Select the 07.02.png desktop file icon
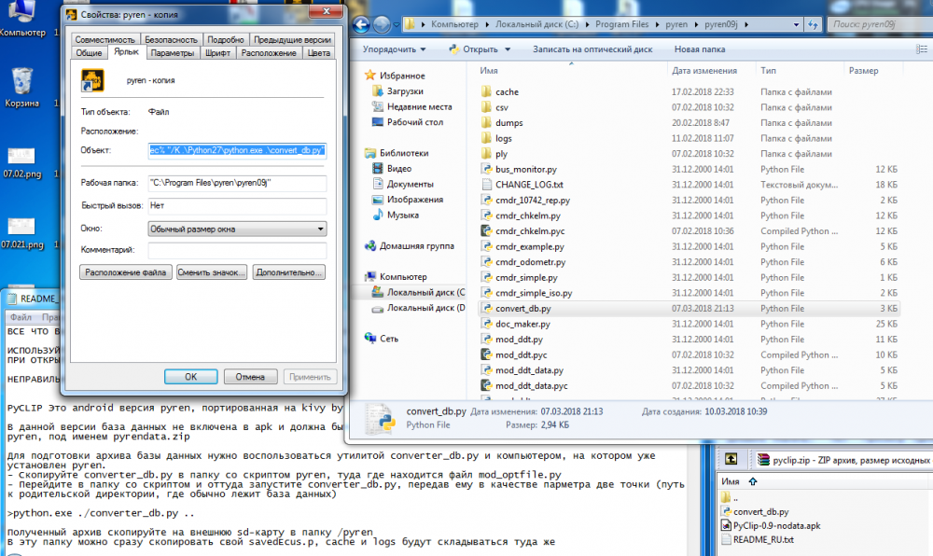Viewport: 933px width, 556px height. 21,157
